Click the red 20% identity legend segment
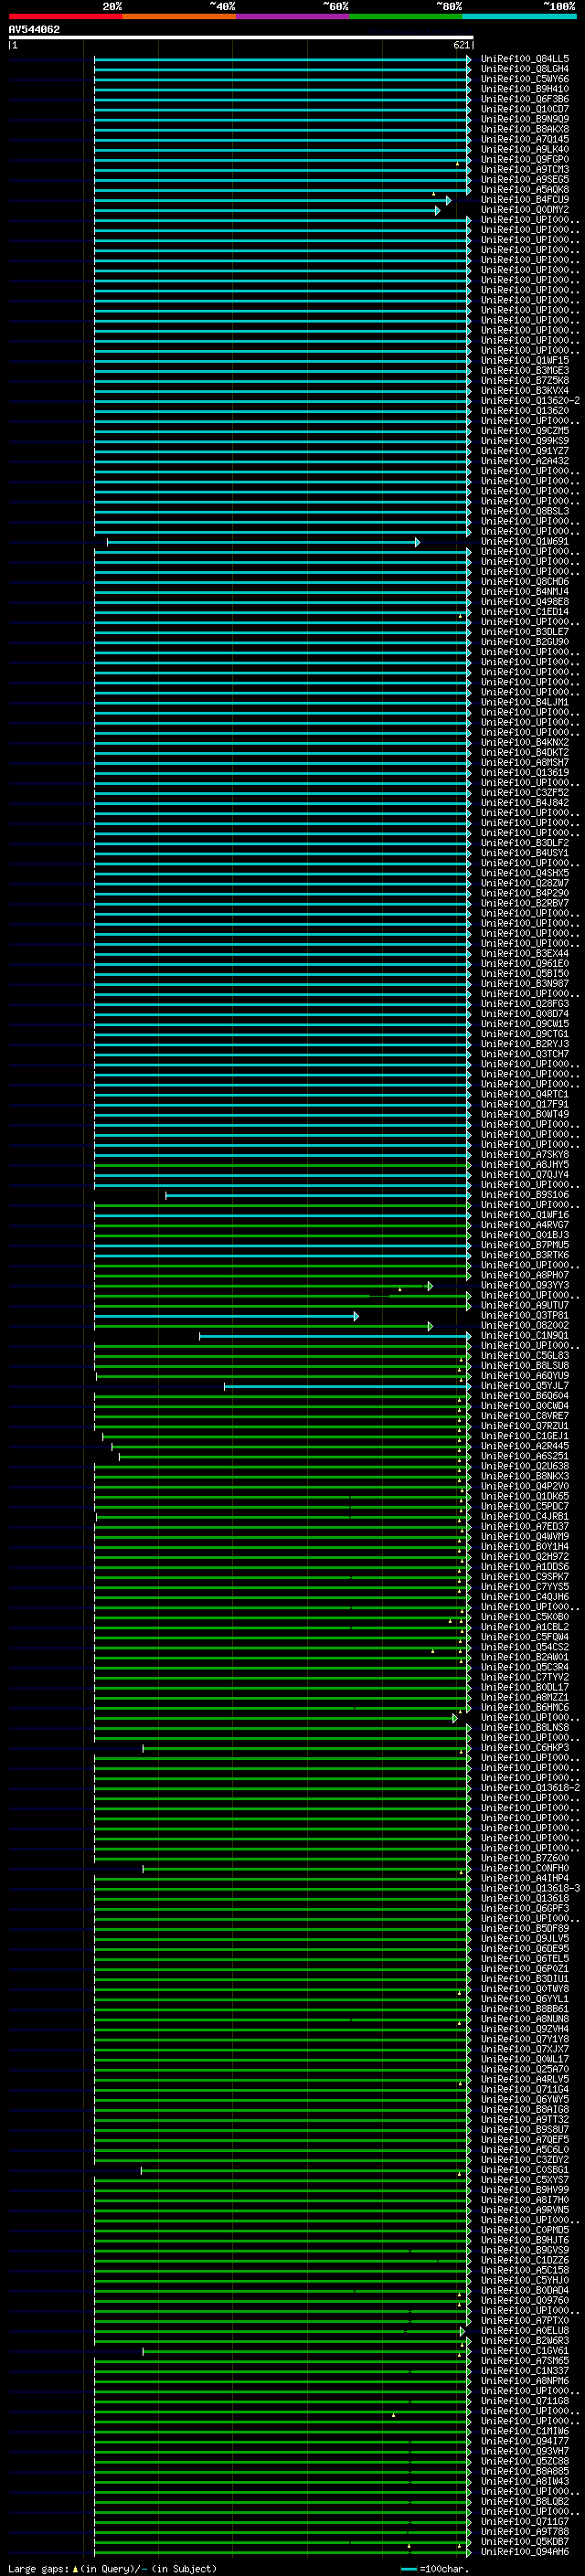Screen dimensions: 585x2576 (65, 16)
